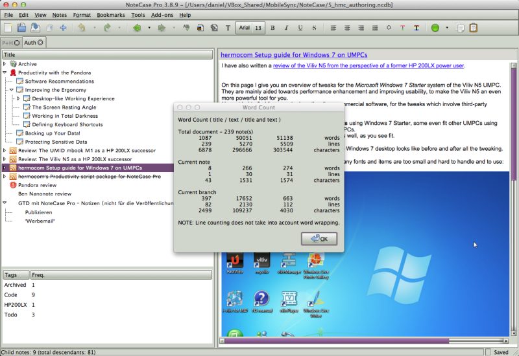Click the Redo arrow icon
Viewport: 519px width, 356px height.
coord(106,28)
